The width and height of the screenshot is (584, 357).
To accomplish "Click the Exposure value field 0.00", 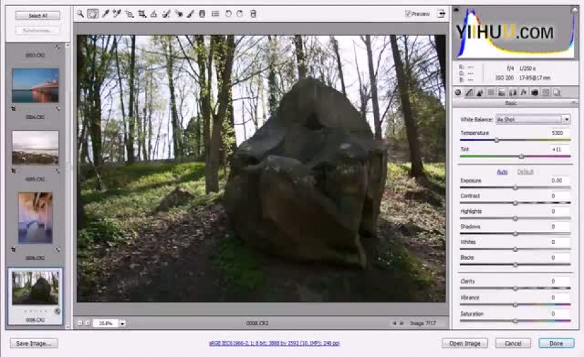I will point(558,180).
